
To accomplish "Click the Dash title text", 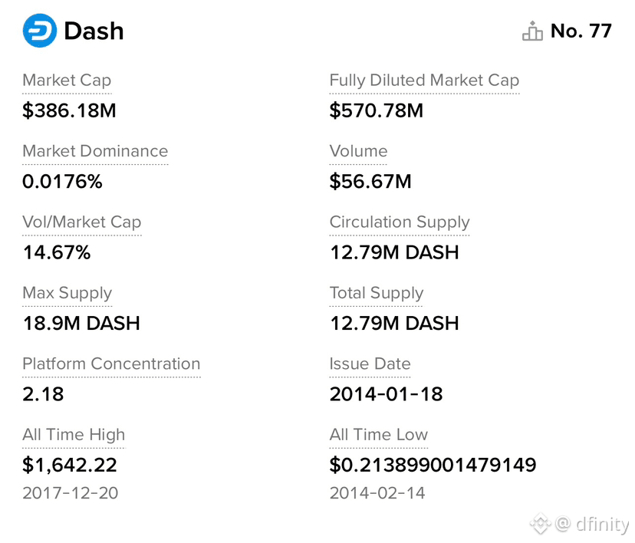I will [94, 31].
